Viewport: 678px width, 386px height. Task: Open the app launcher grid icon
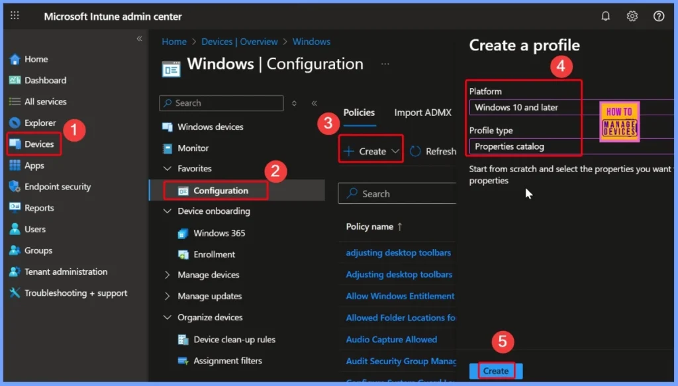click(x=15, y=16)
